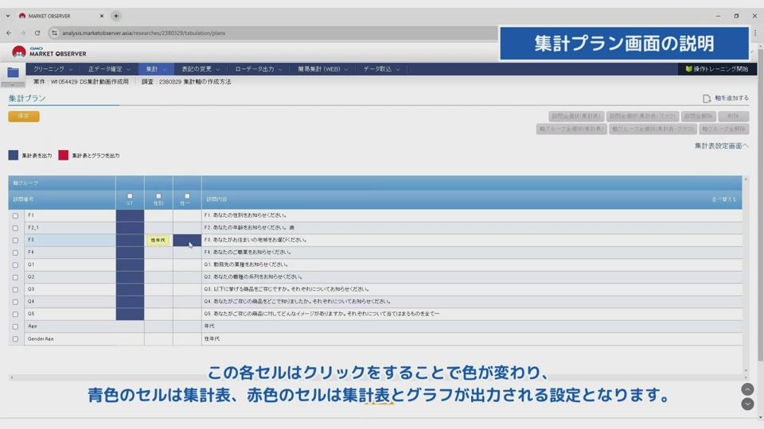Open a new browser tab with plus icon

(116, 16)
